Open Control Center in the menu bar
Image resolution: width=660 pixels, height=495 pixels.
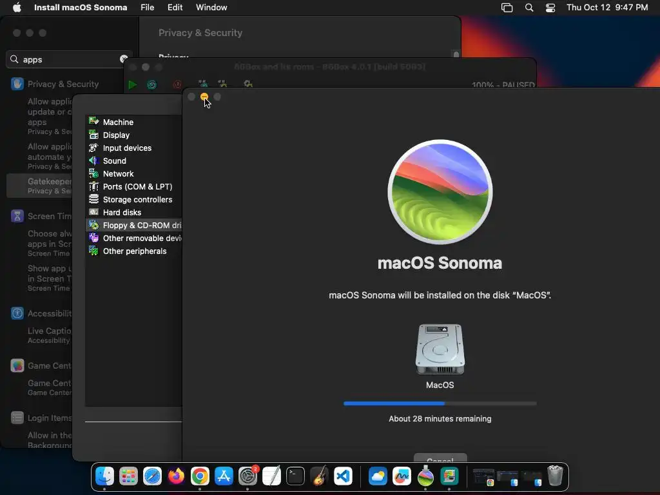(550, 8)
